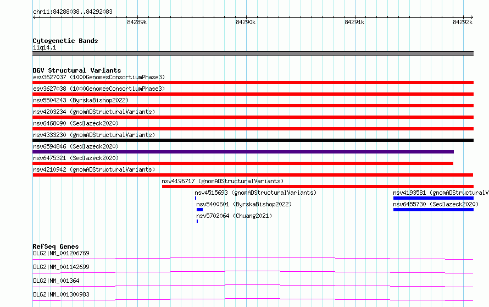
Task: Open the Cytogenetic Bands track heading
Action: tap(65, 41)
